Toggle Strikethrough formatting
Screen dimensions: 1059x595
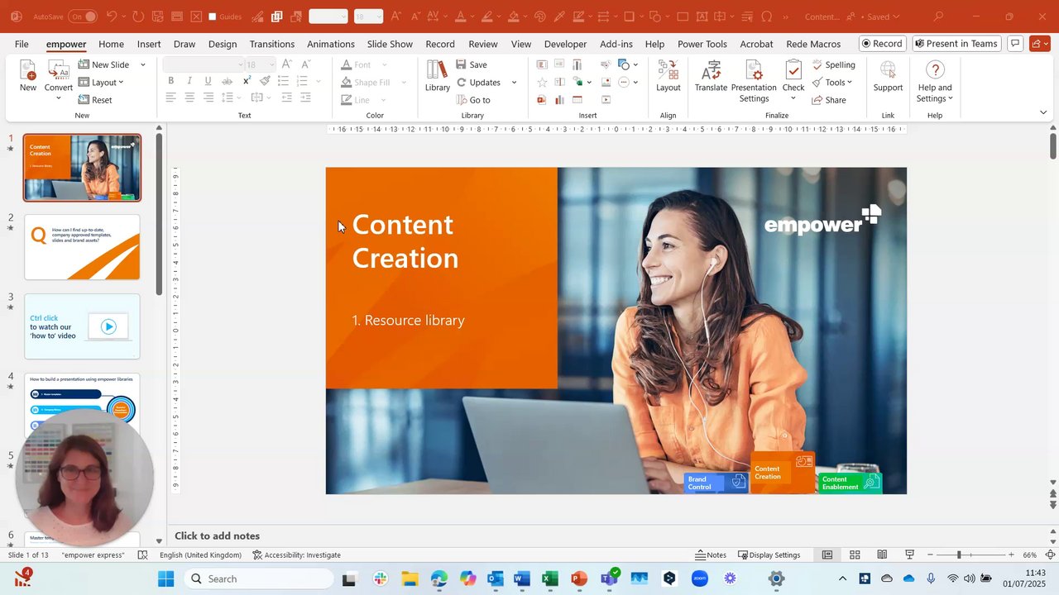tap(227, 81)
